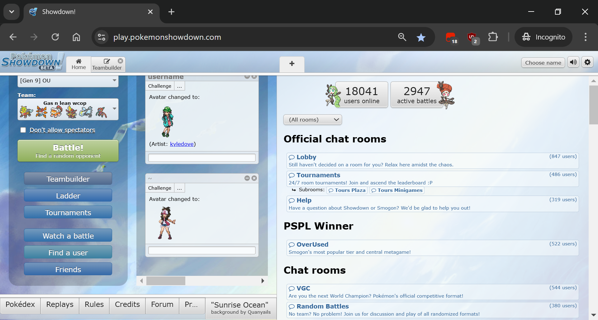
Task: Click the plus tab to join a room
Action: click(292, 64)
